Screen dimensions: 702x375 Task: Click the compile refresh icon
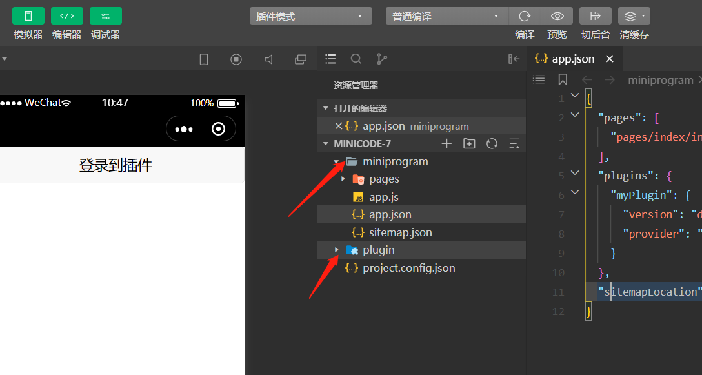(525, 16)
